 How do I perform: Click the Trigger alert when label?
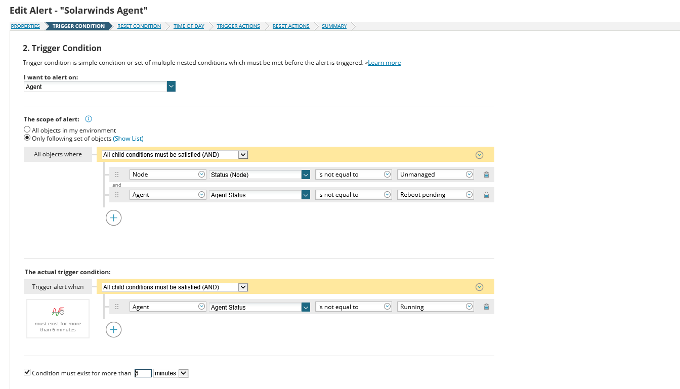click(58, 287)
